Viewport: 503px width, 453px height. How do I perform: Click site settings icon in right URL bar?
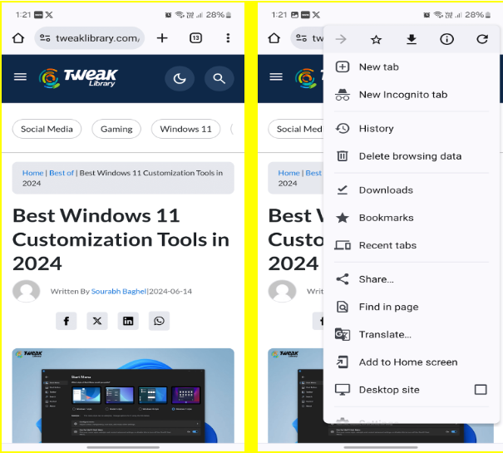coord(301,38)
